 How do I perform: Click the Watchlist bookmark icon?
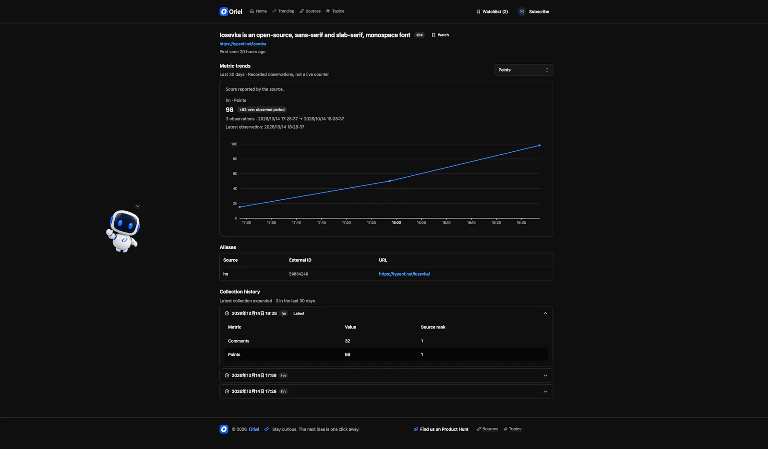tap(478, 12)
